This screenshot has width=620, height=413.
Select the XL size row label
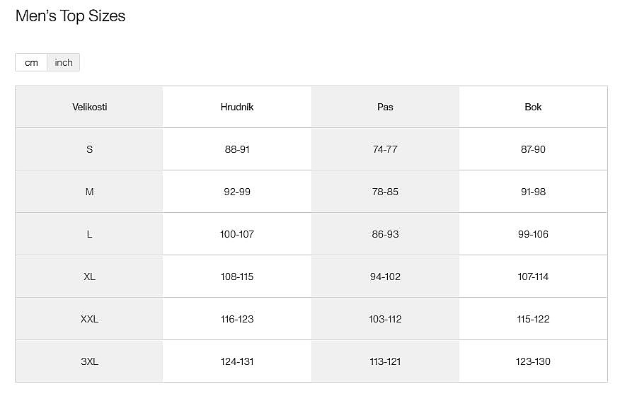(x=90, y=277)
